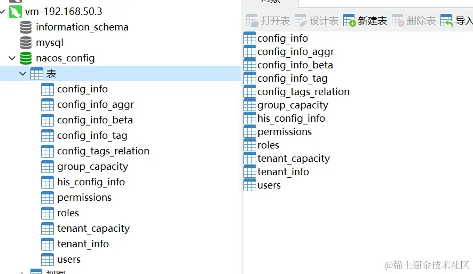Select his_config_info in the object list
This screenshot has height=274, width=473.
click(291, 119)
